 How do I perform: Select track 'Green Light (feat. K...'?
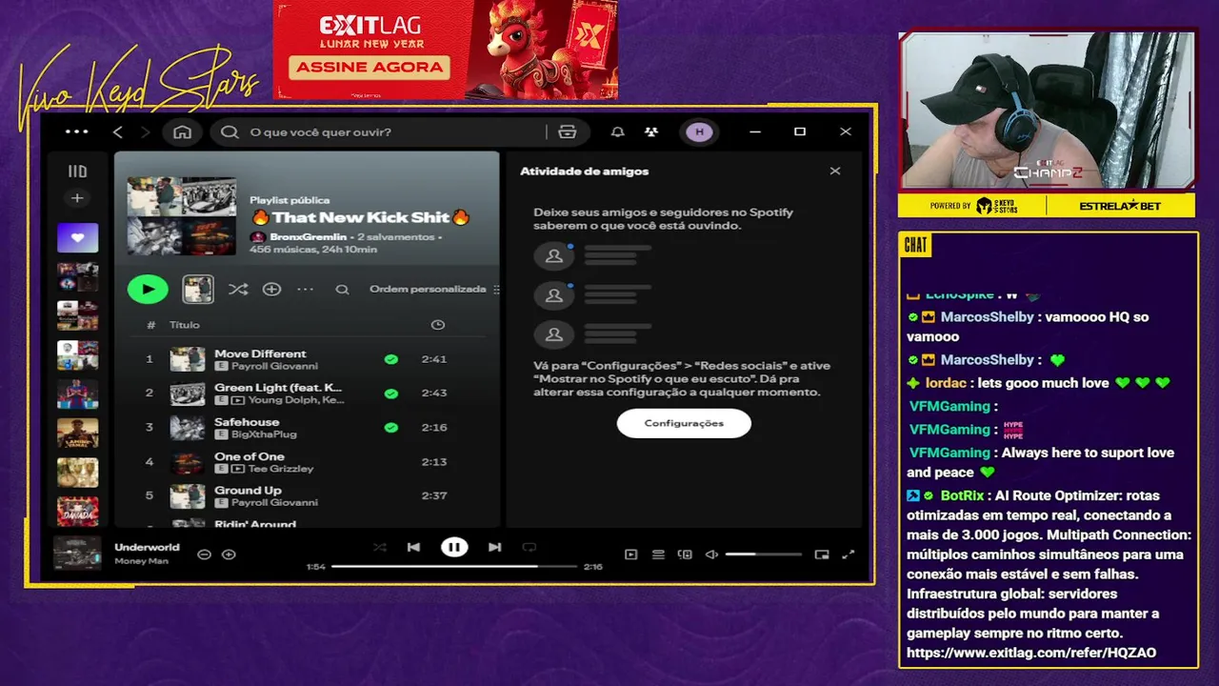click(278, 388)
